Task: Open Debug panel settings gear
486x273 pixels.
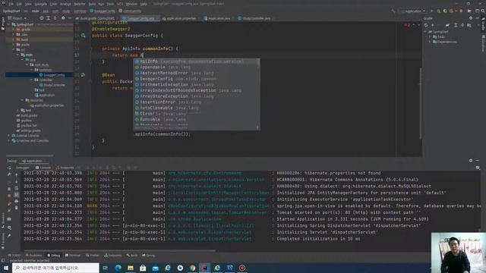Action: tap(471, 161)
